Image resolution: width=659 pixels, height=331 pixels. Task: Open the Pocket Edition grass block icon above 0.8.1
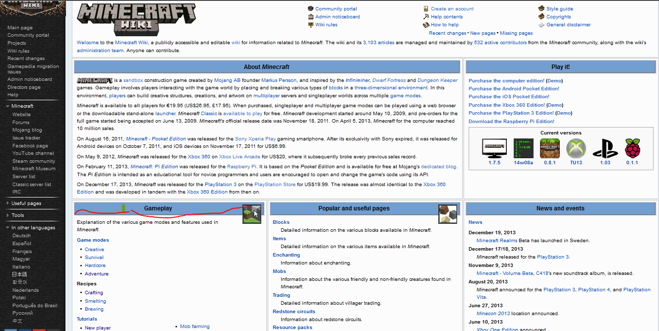click(x=550, y=148)
